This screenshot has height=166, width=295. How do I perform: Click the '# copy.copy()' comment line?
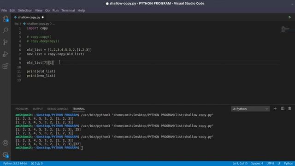39,37
